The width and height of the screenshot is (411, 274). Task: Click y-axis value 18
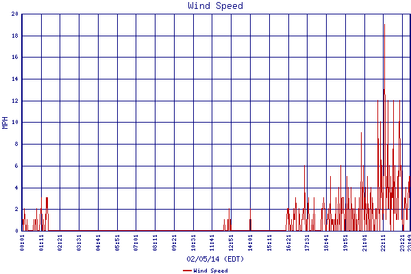click(x=15, y=36)
